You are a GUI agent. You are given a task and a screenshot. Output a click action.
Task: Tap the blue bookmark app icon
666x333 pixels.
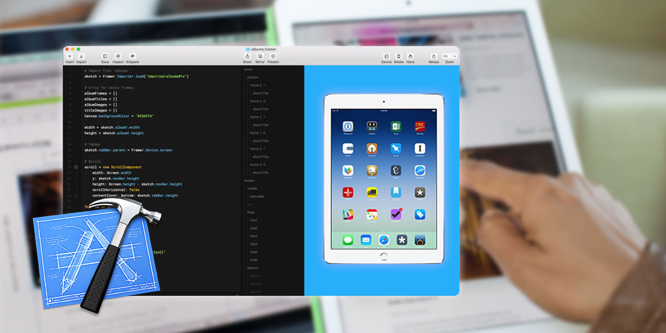coord(396,193)
